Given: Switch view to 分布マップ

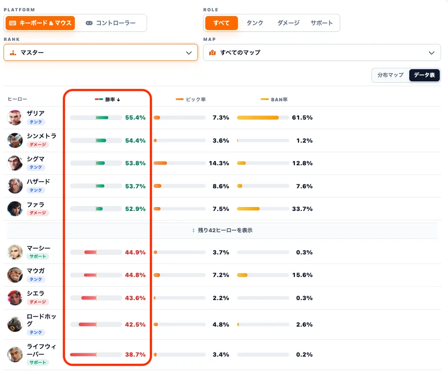Looking at the screenshot, I should tap(390, 75).
